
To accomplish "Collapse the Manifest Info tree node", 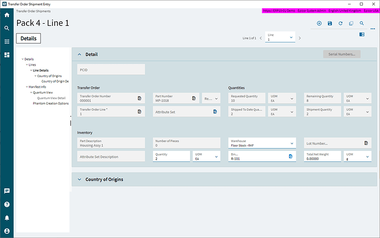I will tap(27, 86).
